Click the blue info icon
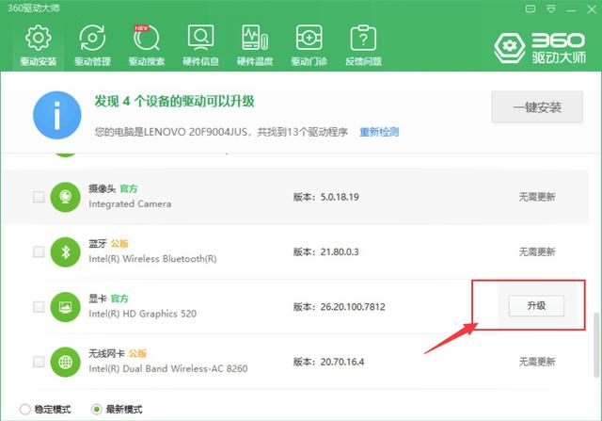The height and width of the screenshot is (421, 602). (x=57, y=115)
